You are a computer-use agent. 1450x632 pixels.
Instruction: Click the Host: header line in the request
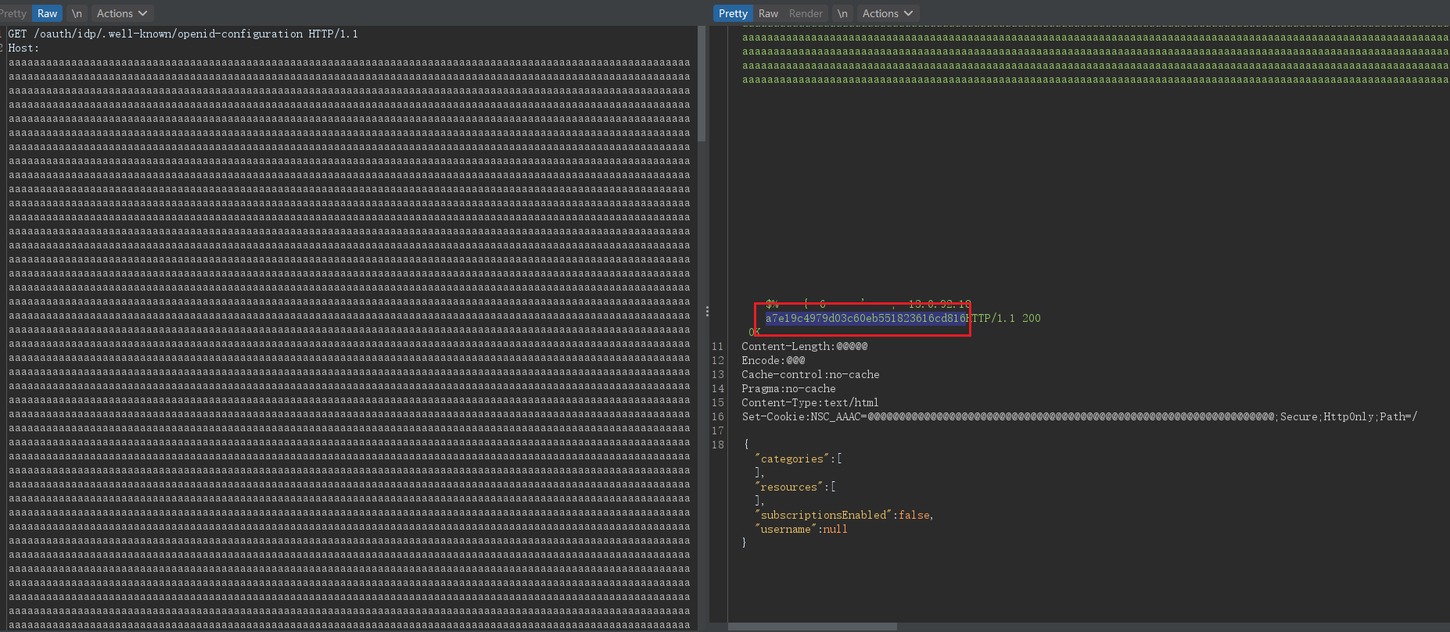point(23,48)
